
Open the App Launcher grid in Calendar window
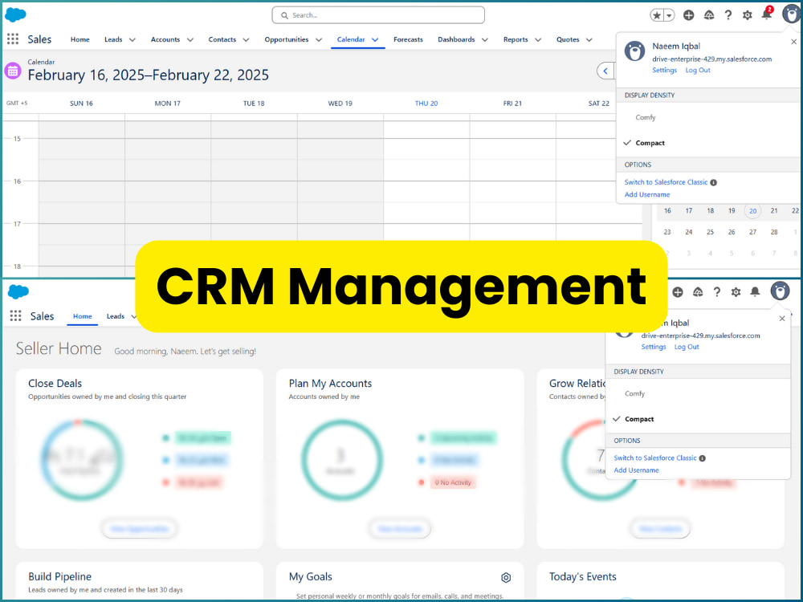13,39
